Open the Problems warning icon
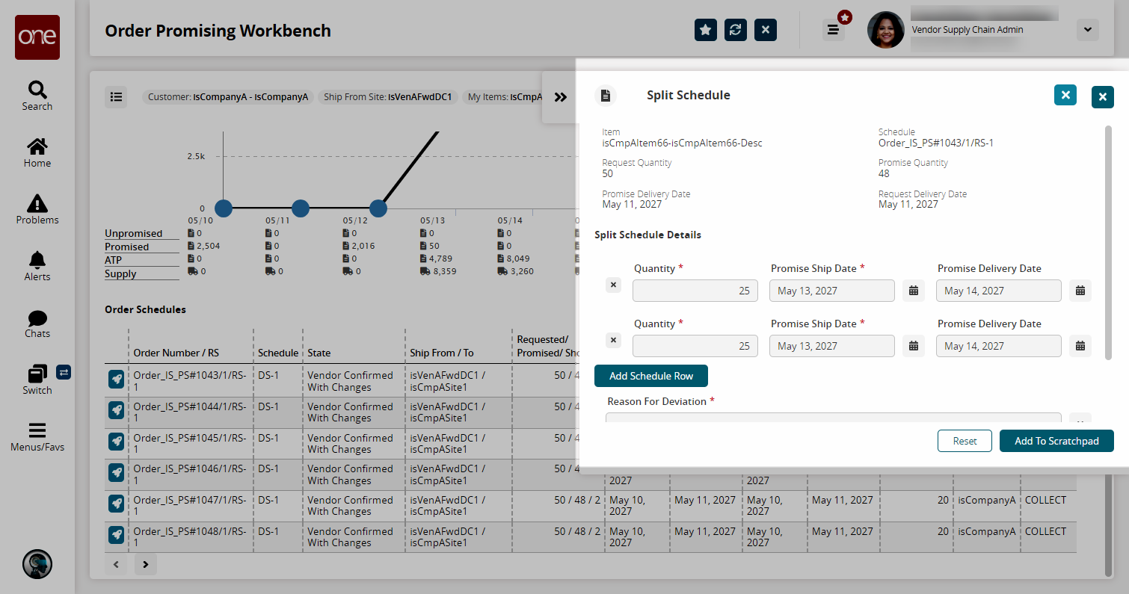This screenshot has height=594, width=1129. pos(37,203)
